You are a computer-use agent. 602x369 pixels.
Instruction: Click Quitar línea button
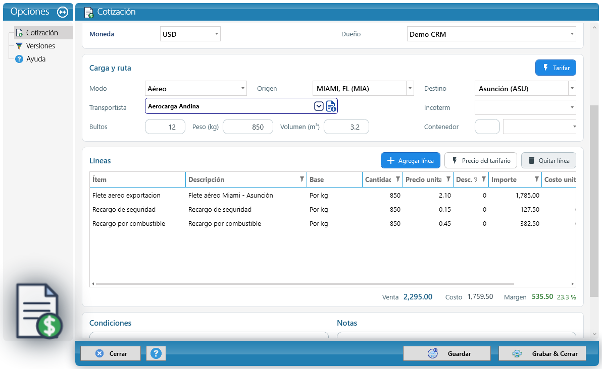click(548, 160)
